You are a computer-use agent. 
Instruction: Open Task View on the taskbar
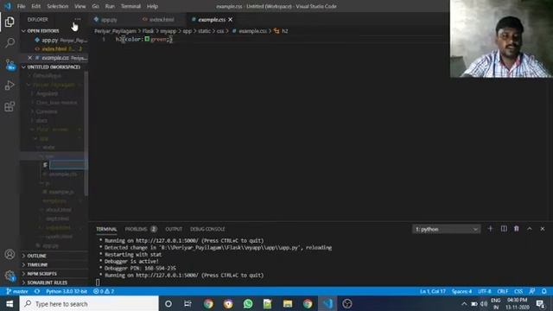point(188,303)
